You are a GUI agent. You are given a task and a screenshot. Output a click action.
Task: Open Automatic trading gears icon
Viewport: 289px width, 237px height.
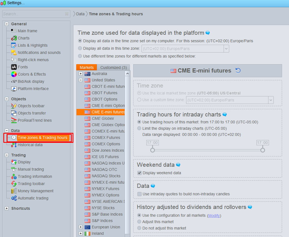click(14, 198)
